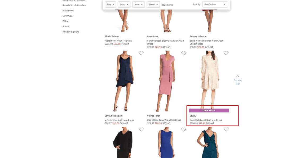Heart the black long-sleeve dress
The image size is (291, 158).
click(141, 129)
